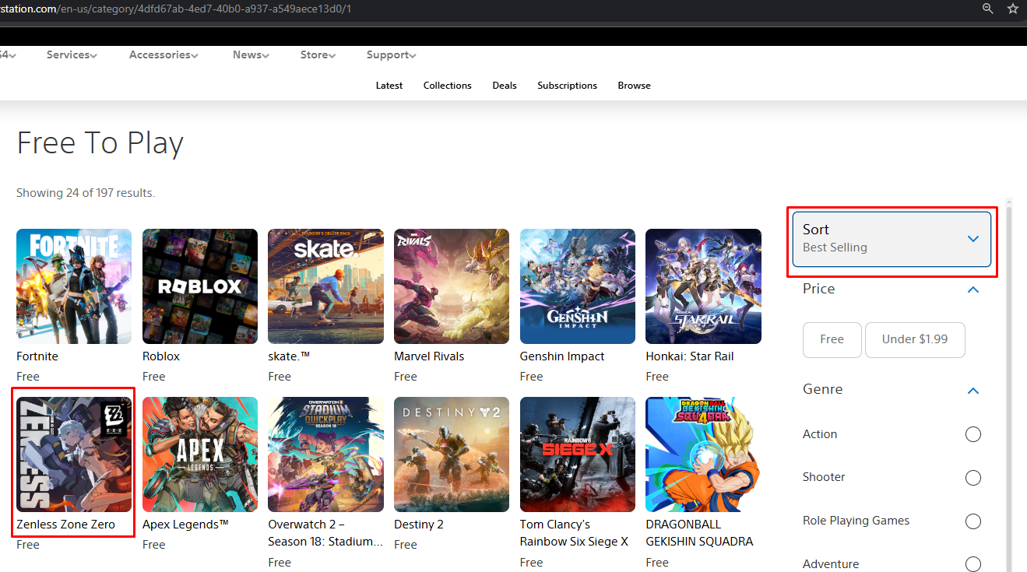
Task: Select the Adventure genre filter
Action: 972,564
